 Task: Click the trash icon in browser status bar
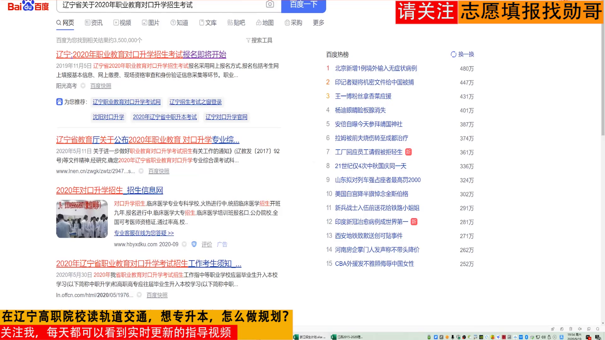[571, 329]
